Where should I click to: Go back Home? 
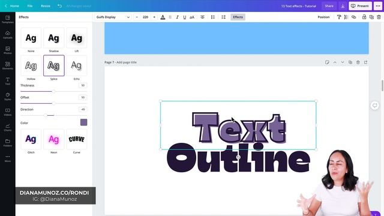(x=12, y=6)
